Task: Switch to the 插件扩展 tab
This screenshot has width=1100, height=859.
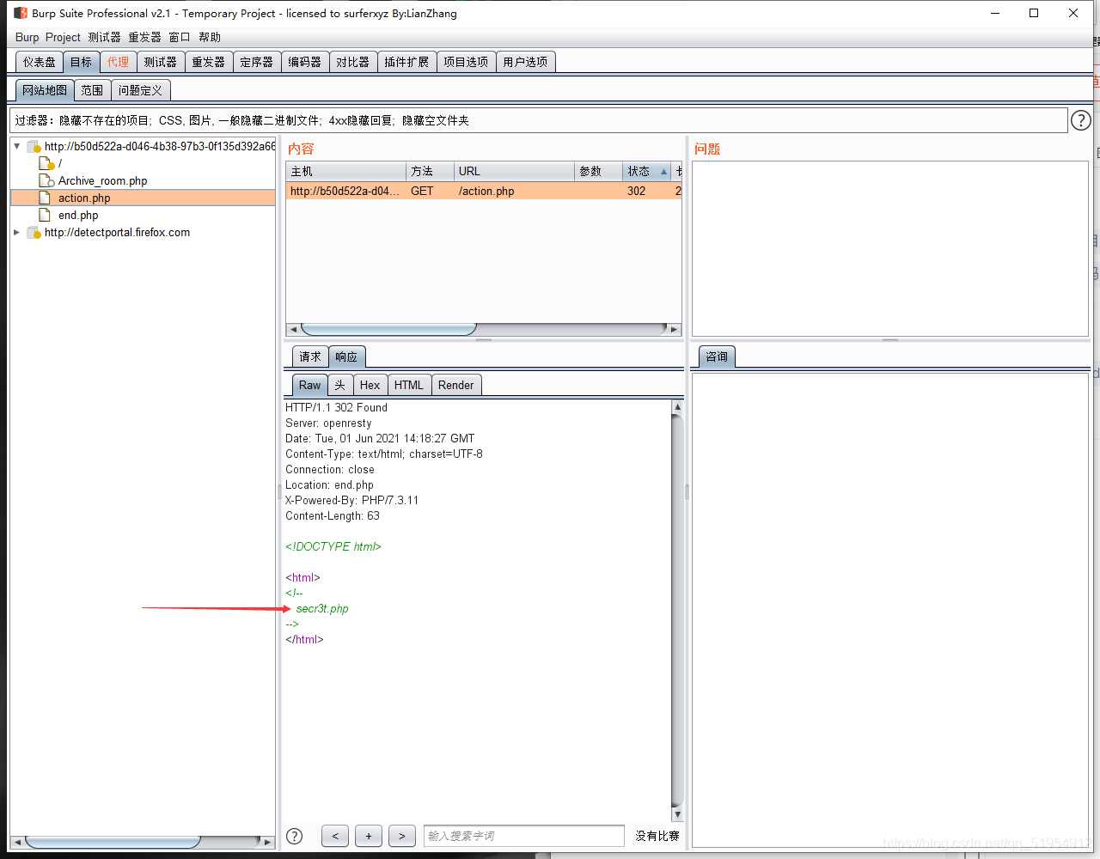Action: (406, 62)
